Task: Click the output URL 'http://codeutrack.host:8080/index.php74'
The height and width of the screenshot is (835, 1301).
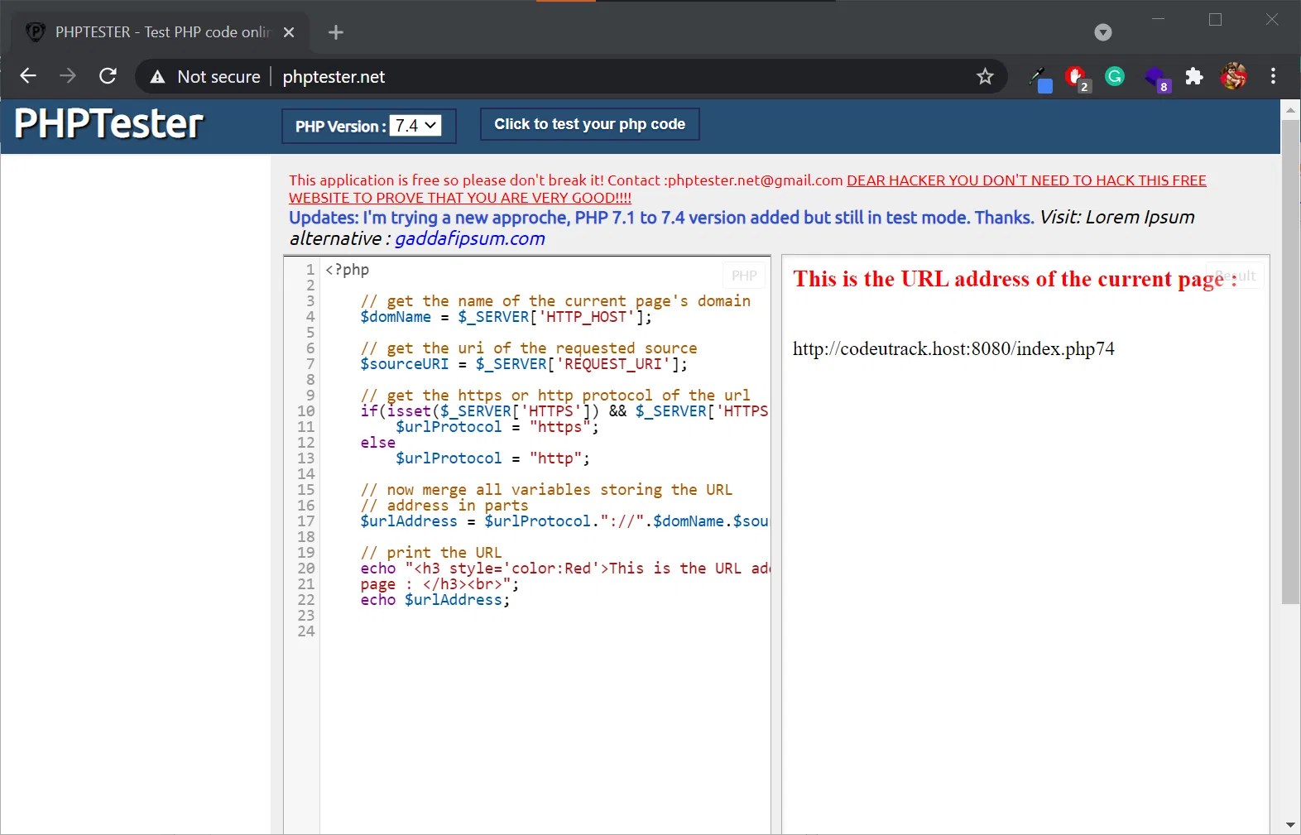Action: pos(953,349)
